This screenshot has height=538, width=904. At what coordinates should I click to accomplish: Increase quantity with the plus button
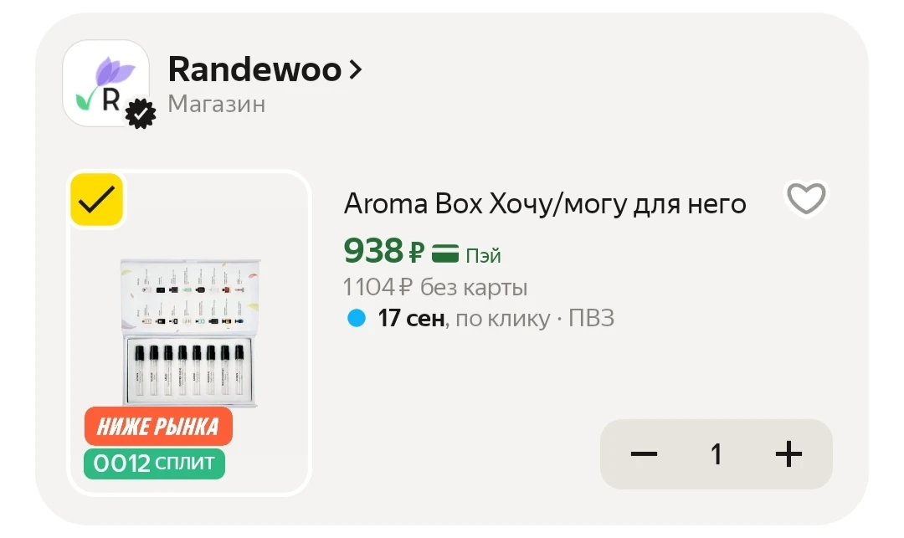pos(788,454)
